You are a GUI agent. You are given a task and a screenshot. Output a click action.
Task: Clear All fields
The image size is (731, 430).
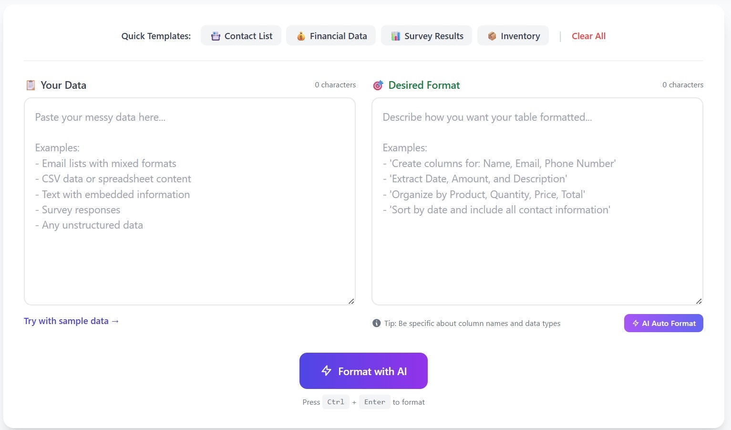click(588, 36)
